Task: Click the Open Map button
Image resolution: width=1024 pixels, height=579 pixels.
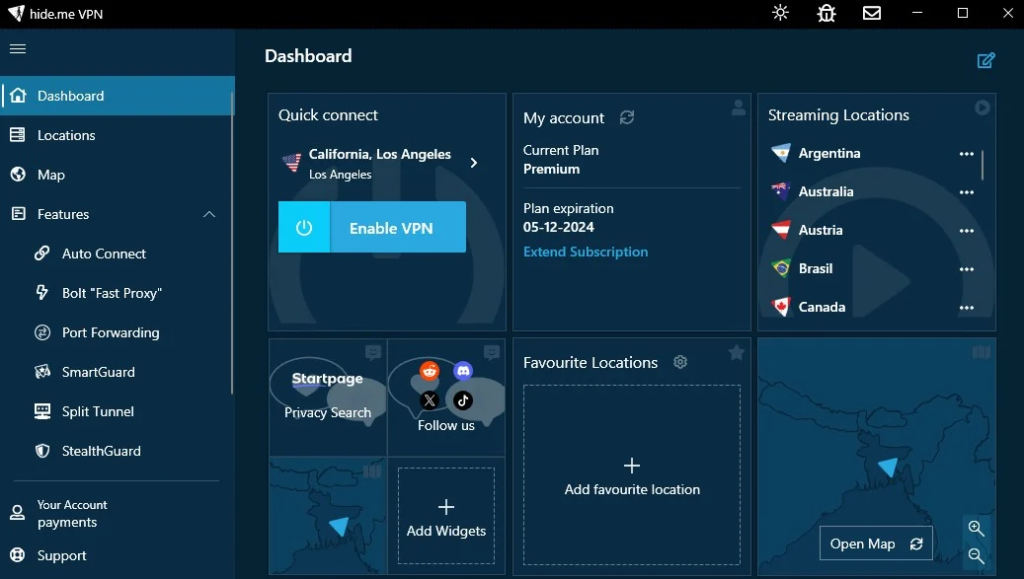Action: 876,543
